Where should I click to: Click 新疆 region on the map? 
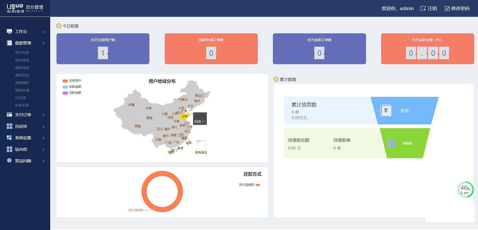point(132,105)
